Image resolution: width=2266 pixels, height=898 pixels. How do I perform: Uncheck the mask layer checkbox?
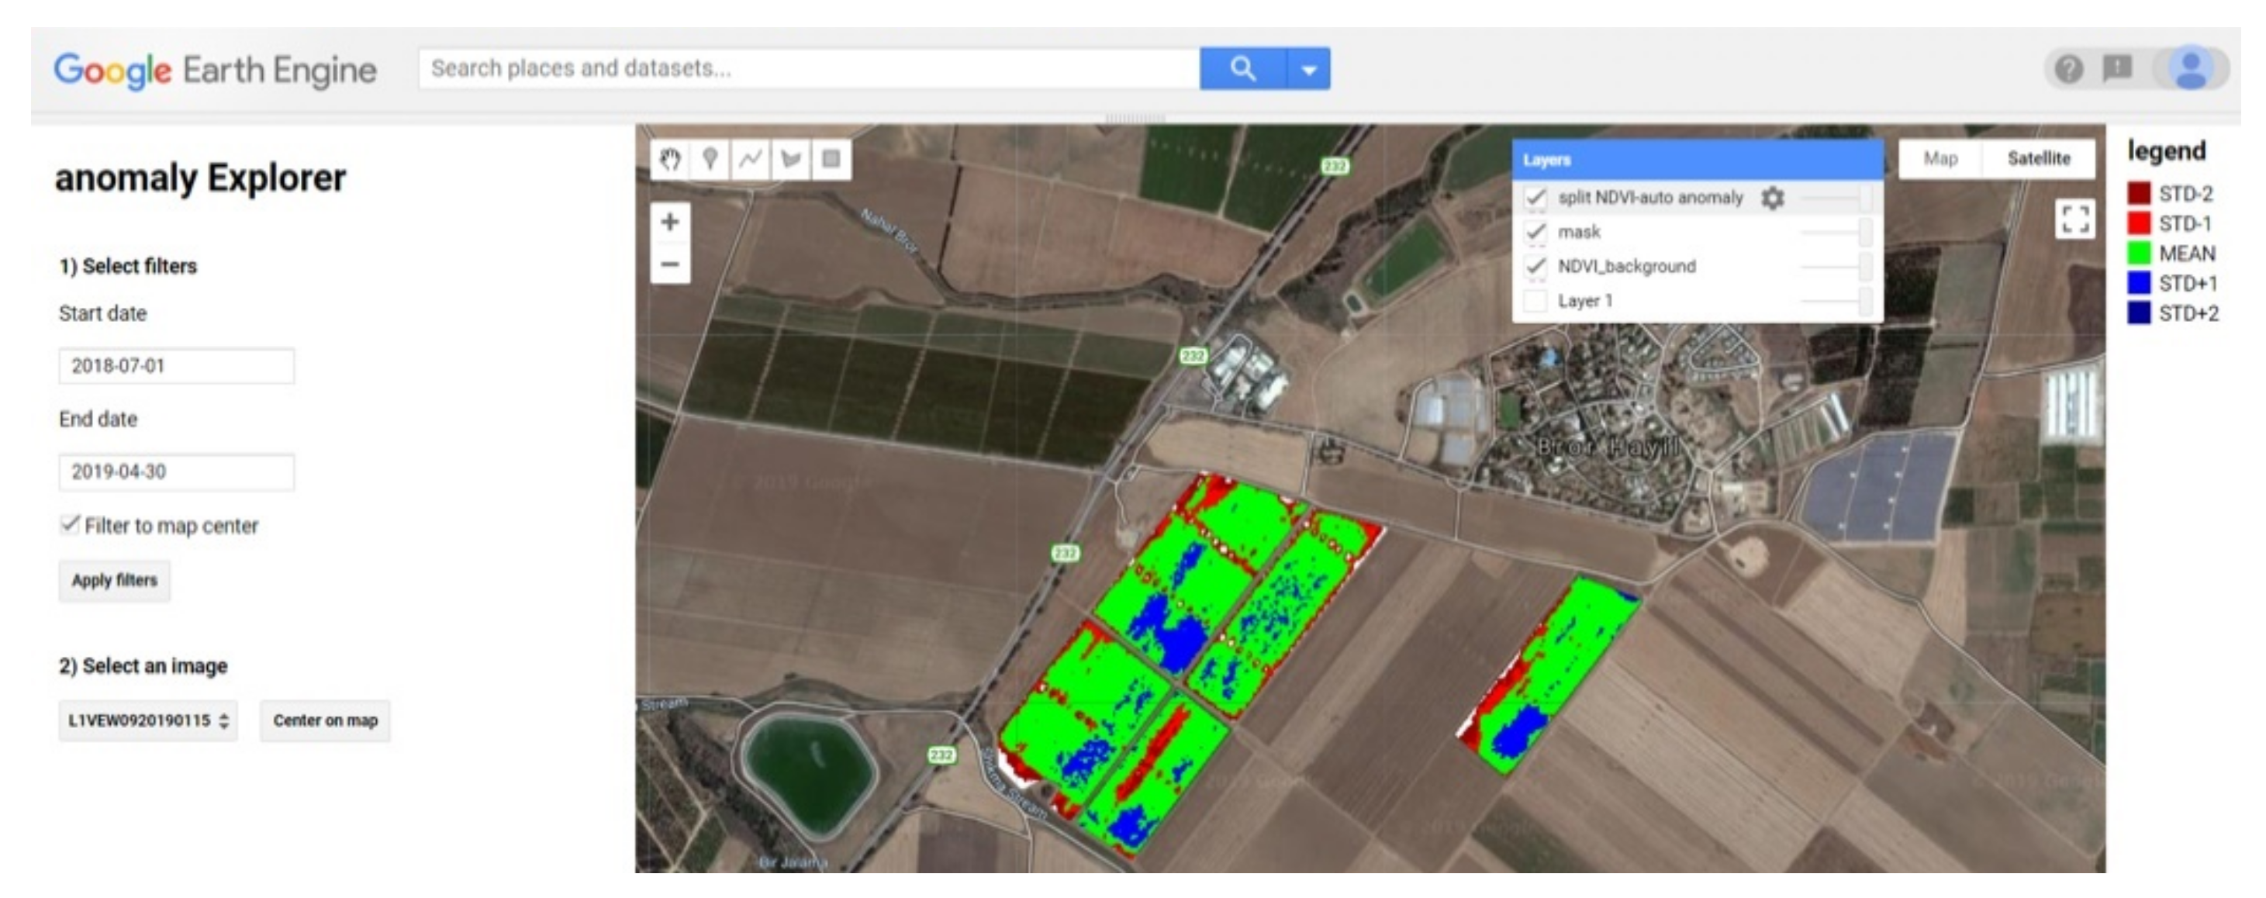pos(1536,232)
